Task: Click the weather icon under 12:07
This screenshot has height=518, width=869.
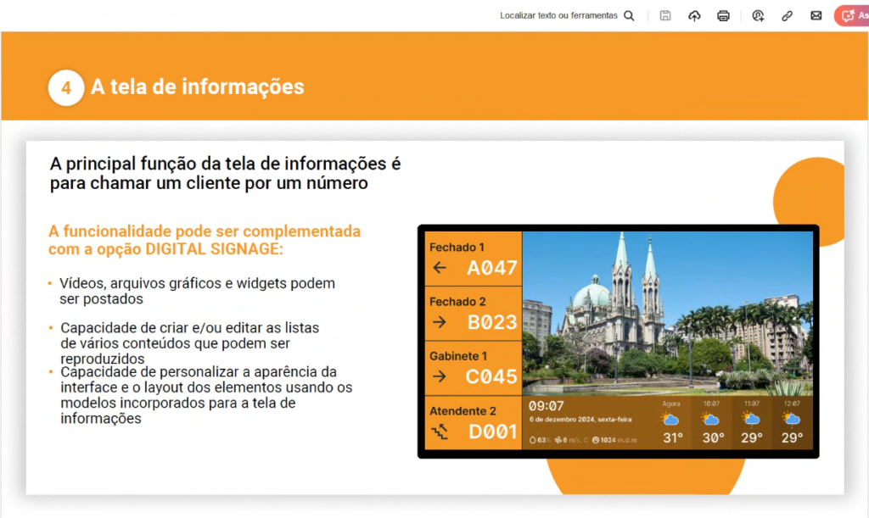Action: [792, 420]
